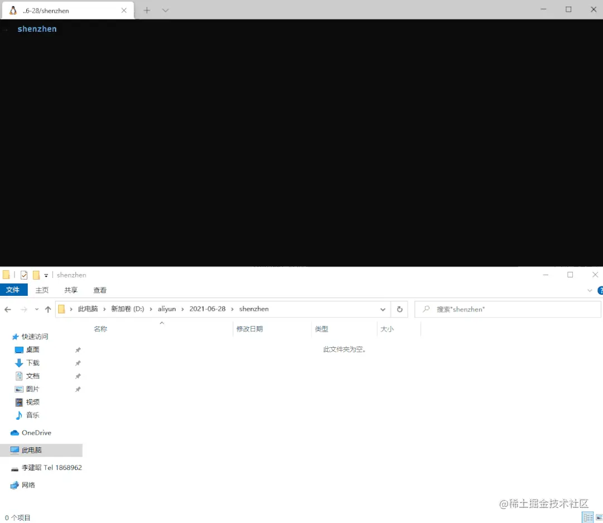
Task: Click the 音乐 note icon
Action: point(19,415)
